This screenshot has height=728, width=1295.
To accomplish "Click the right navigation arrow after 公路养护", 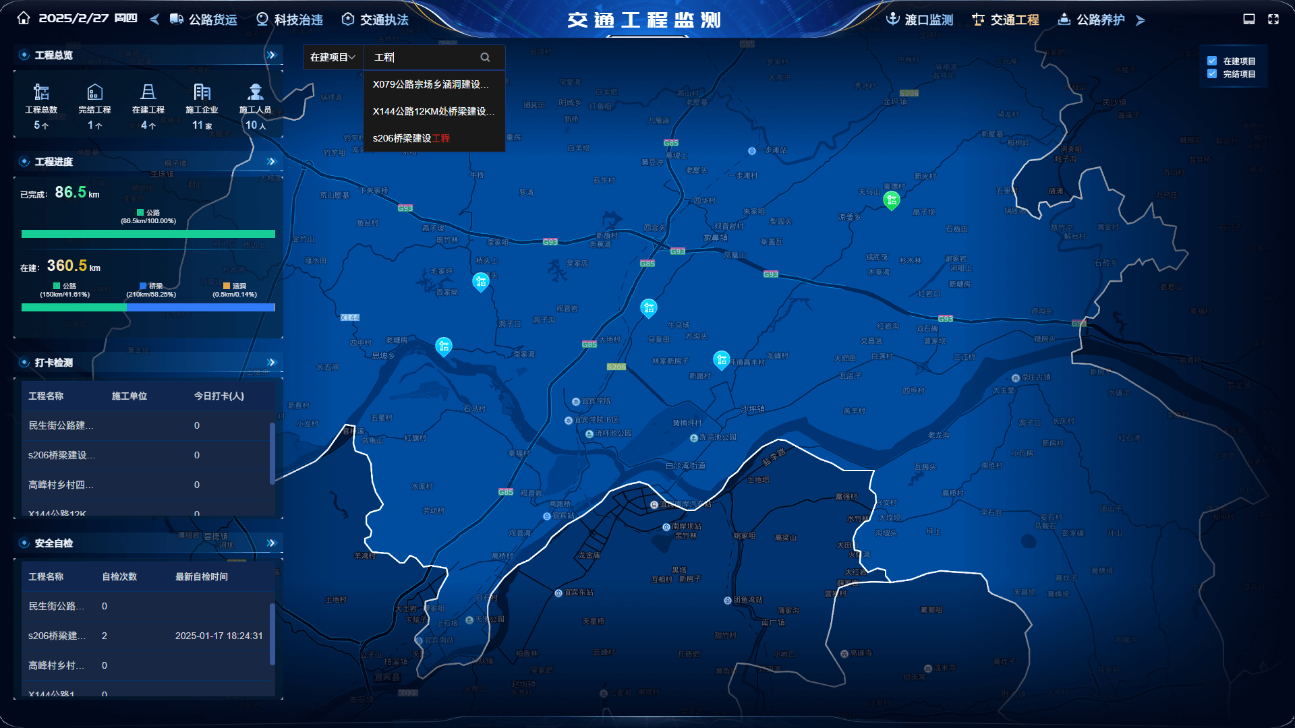I will tap(1141, 20).
